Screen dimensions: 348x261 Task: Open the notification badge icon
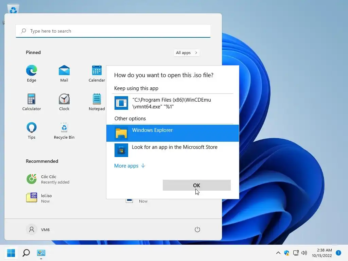click(338, 253)
